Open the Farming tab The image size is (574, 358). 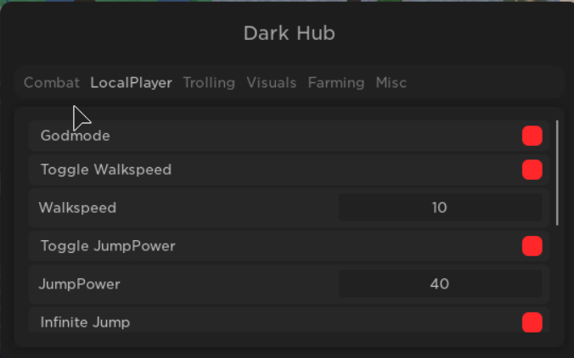(336, 83)
